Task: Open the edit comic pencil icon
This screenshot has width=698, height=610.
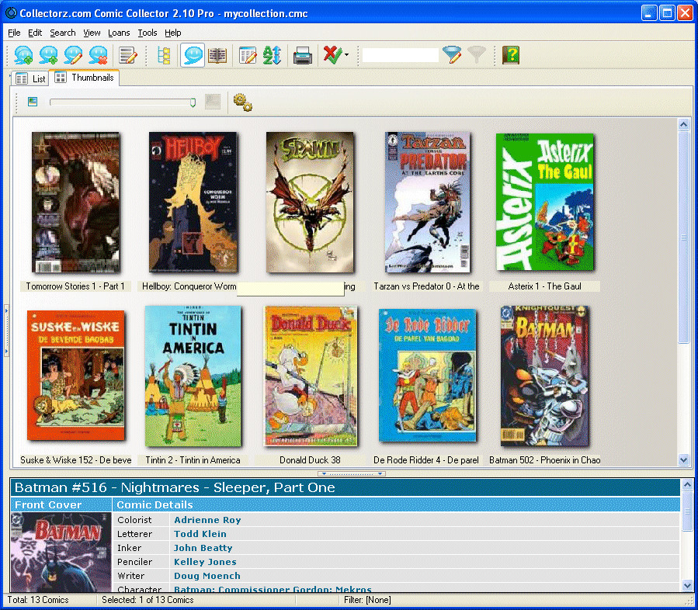Action: tap(73, 55)
